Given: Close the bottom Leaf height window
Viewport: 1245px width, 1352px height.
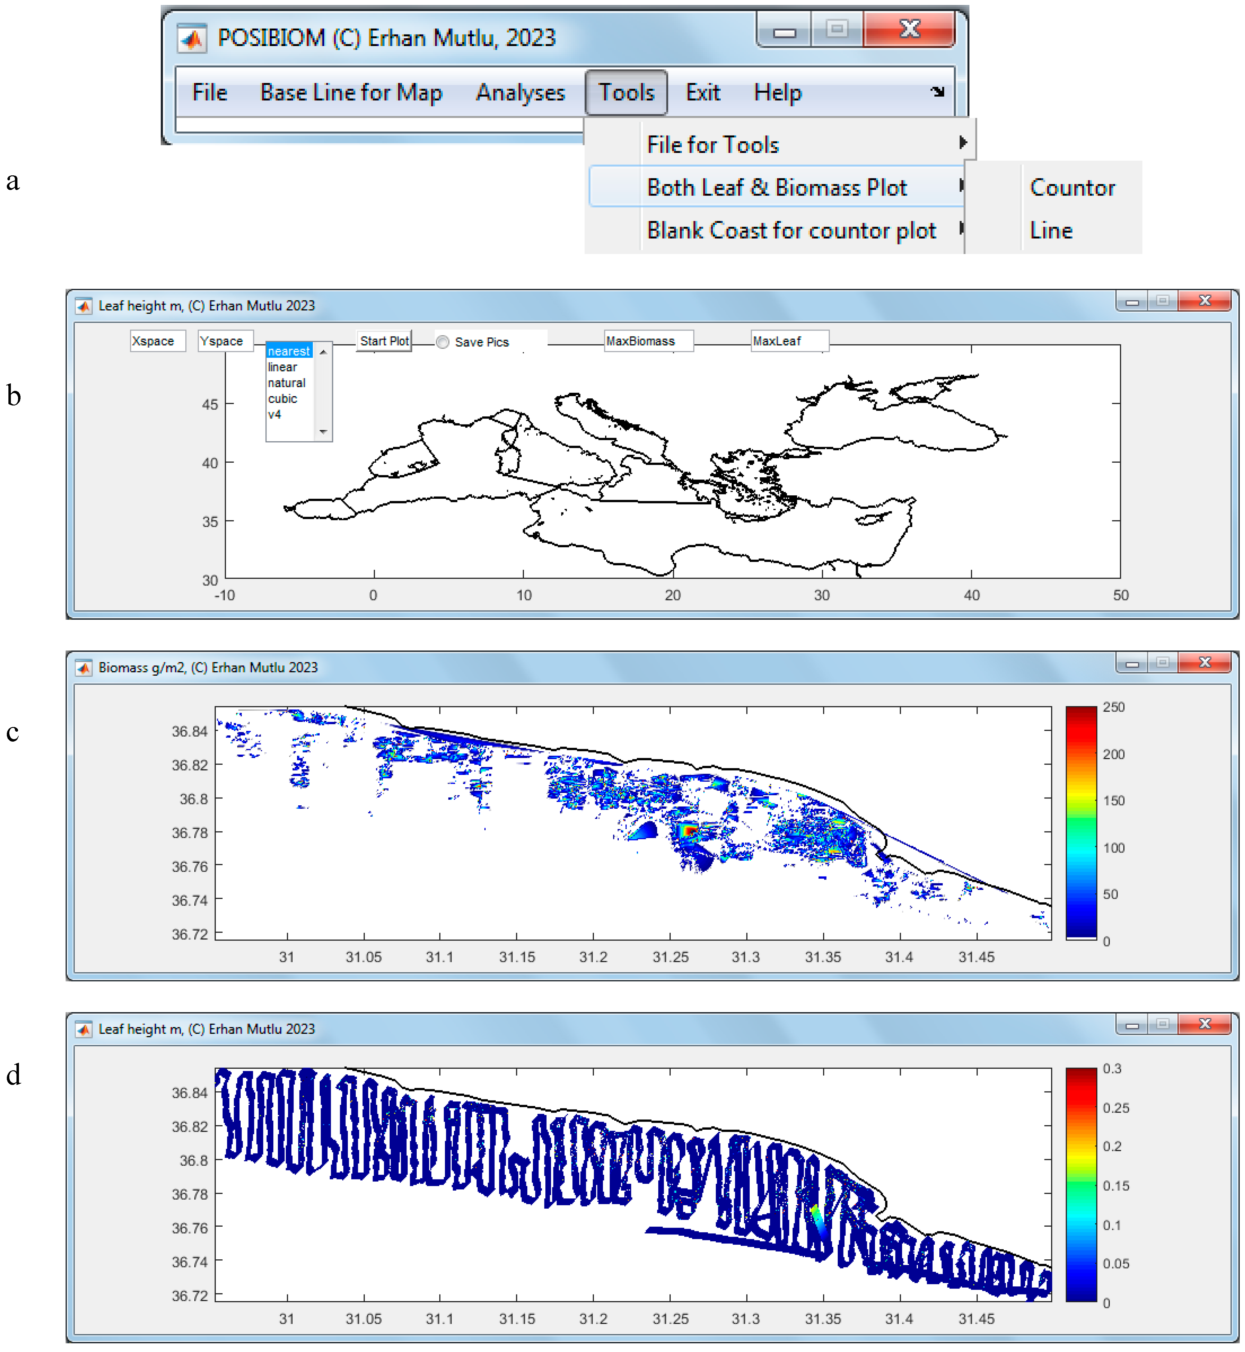Looking at the screenshot, I should coord(1205,1025).
